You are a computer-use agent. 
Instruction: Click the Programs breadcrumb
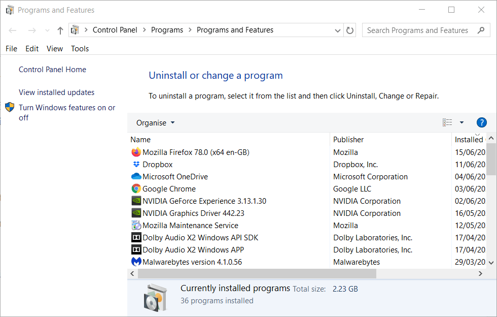167,30
